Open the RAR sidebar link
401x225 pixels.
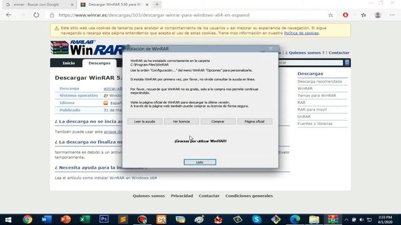pos(301,102)
